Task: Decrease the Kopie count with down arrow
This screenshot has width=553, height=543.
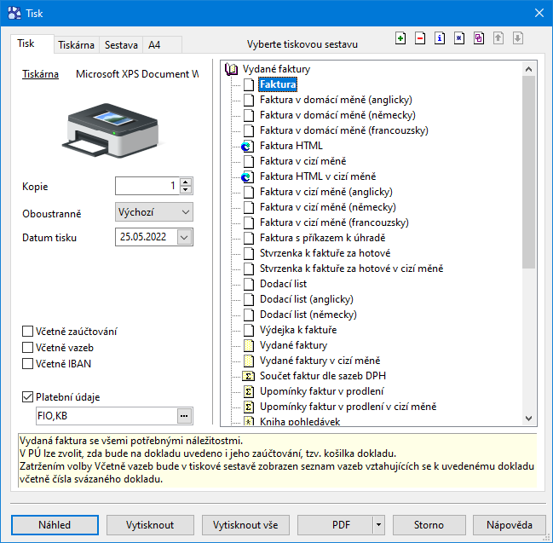Action: 186,190
